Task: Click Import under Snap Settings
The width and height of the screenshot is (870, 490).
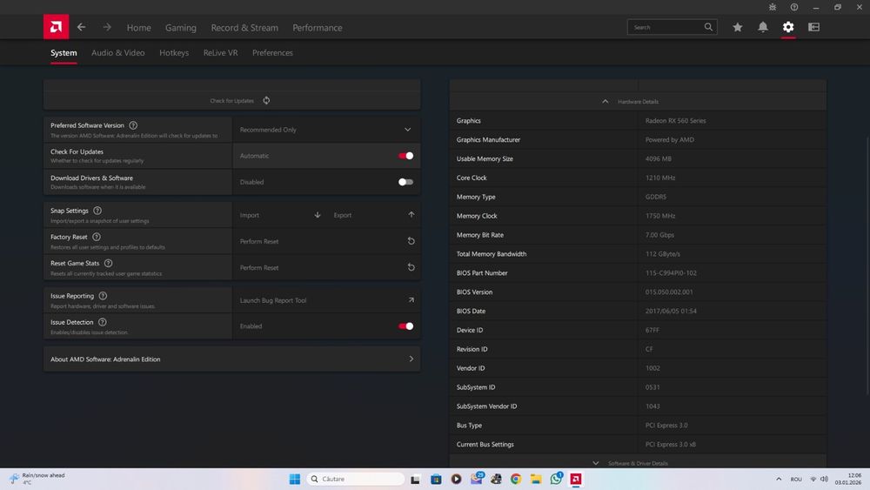Action: tap(250, 215)
